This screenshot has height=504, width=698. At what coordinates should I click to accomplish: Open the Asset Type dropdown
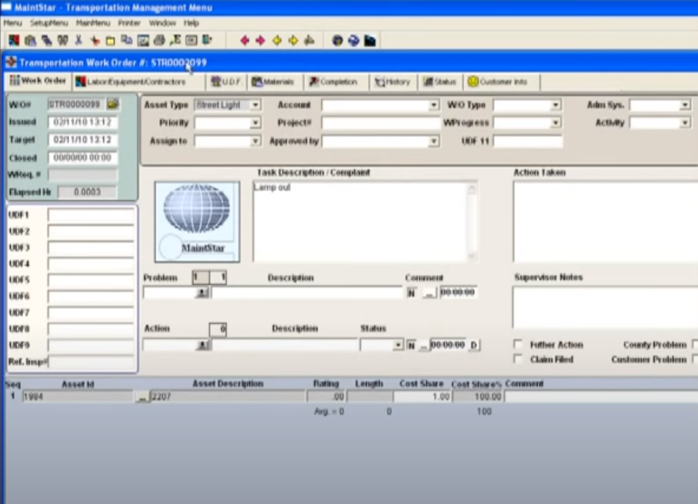[255, 104]
